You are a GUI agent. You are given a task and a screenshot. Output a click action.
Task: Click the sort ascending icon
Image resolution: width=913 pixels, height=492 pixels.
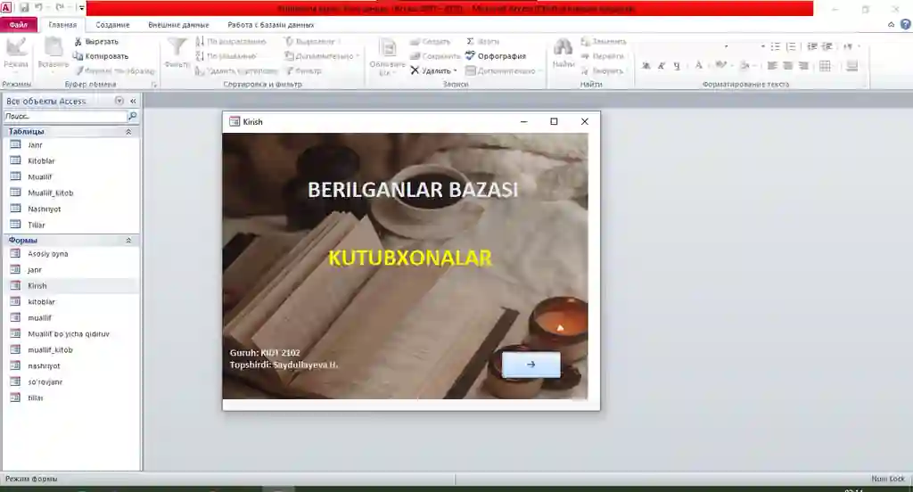(200, 41)
